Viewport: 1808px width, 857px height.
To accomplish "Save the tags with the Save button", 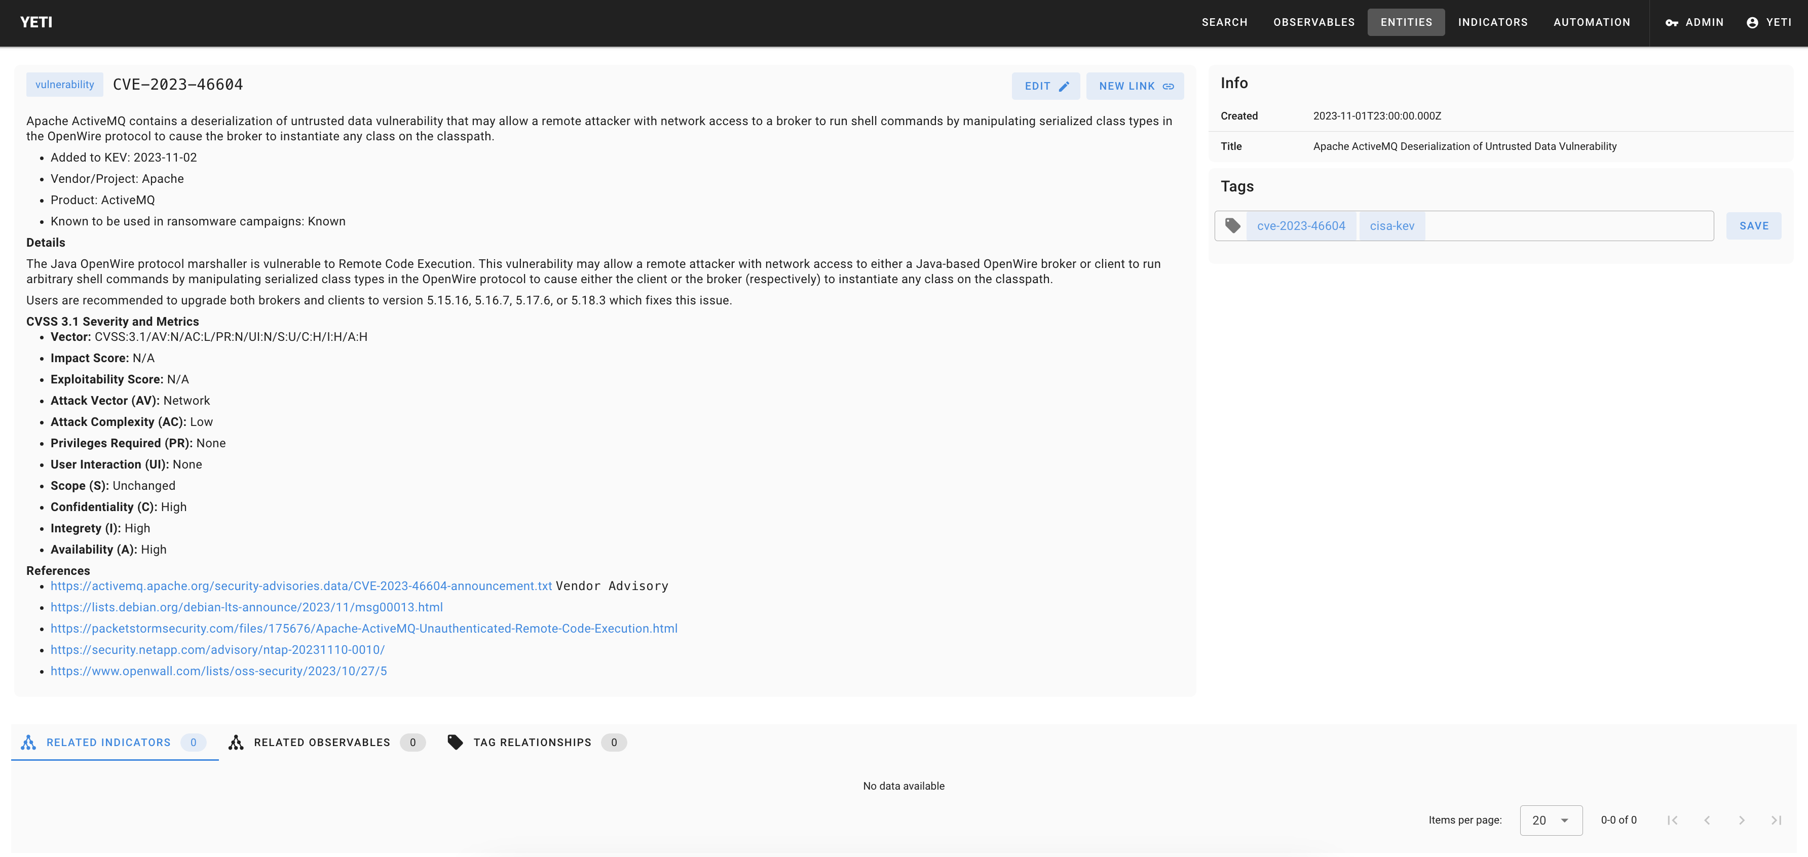I will [1753, 226].
